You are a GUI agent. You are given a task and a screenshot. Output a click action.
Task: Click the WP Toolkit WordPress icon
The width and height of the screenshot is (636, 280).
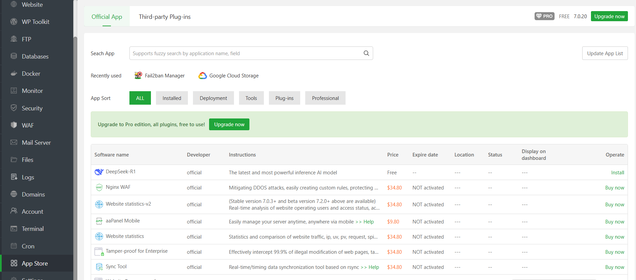click(x=14, y=22)
